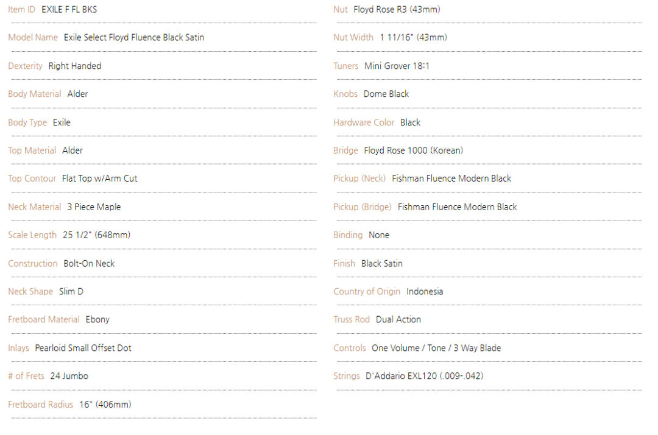Click Floyd Rose 1000 (Korean) bridge value
The width and height of the screenshot is (658, 435).
coord(413,150)
